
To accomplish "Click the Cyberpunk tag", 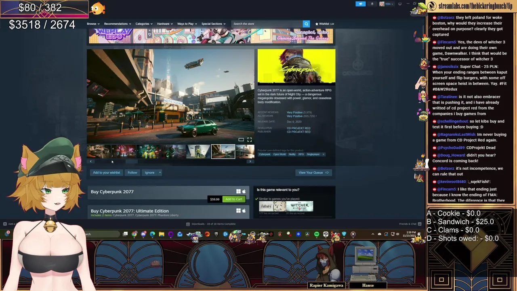I will click(264, 154).
